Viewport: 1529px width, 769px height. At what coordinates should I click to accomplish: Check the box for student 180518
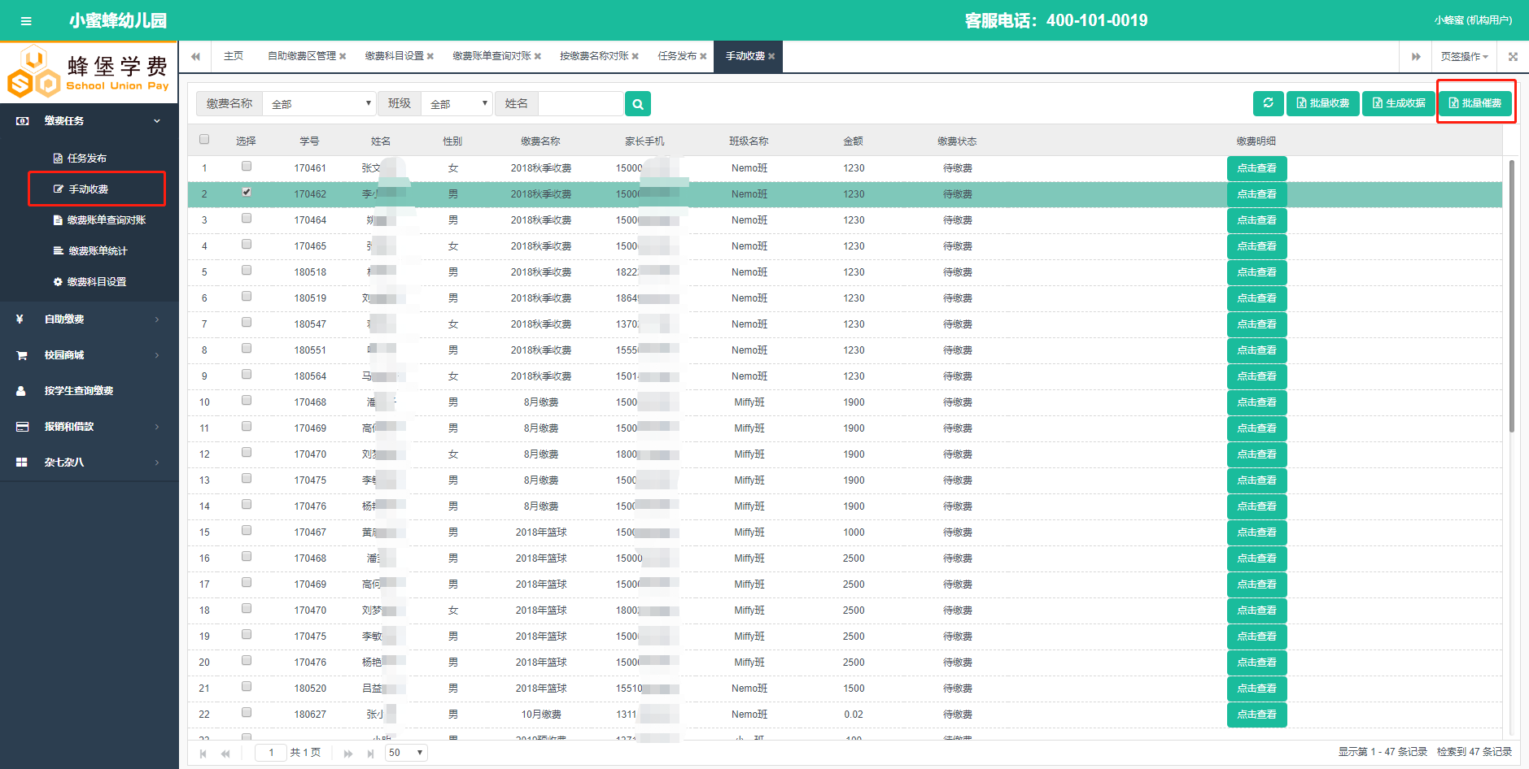coord(247,271)
